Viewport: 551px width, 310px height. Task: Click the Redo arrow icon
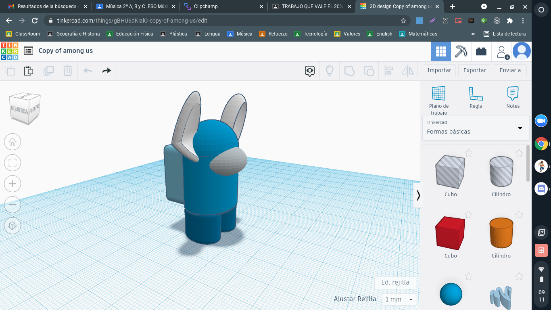106,71
